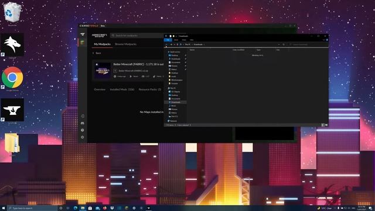
Task: Open Microsoft Store from the taskbar
Action: click(90, 208)
